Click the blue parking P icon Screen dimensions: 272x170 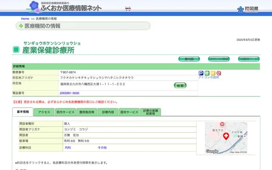point(201,73)
